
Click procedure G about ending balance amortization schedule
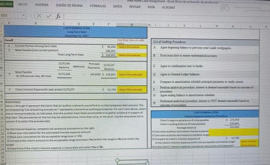(x=187, y=95)
